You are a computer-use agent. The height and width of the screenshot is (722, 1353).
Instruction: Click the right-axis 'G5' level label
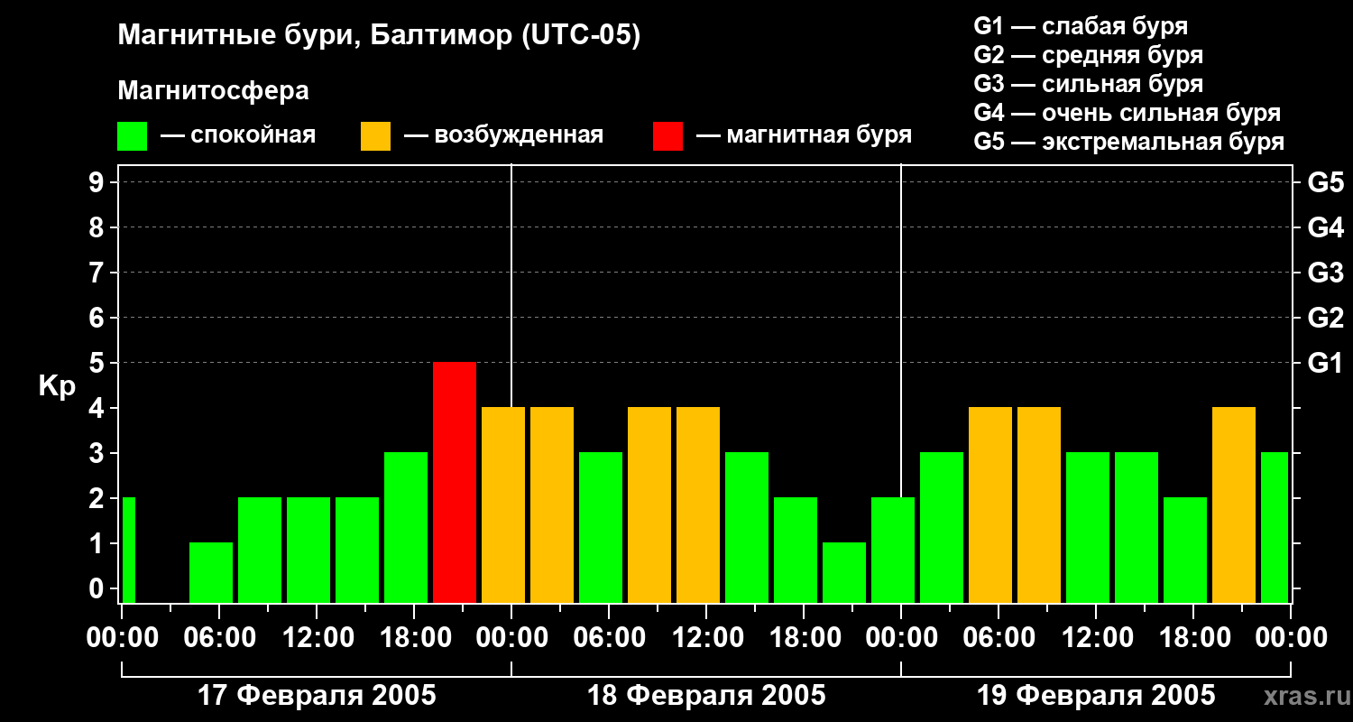click(1325, 182)
